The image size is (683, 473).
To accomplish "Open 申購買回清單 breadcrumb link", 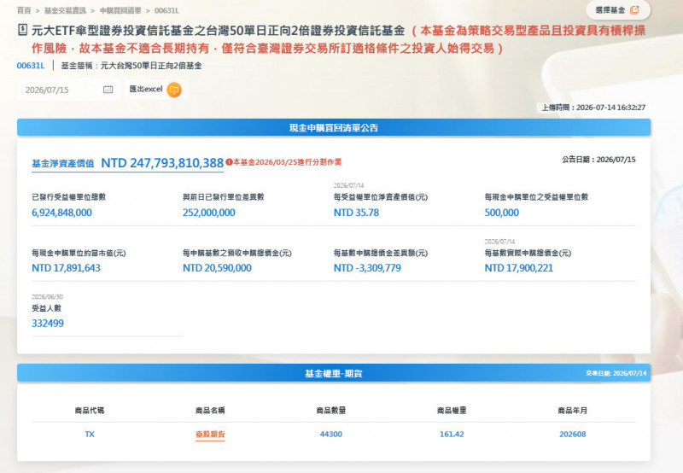I will pyautogui.click(x=120, y=10).
